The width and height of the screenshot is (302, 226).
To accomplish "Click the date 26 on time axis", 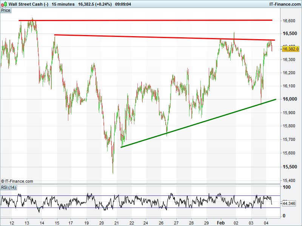I will 161,223.
